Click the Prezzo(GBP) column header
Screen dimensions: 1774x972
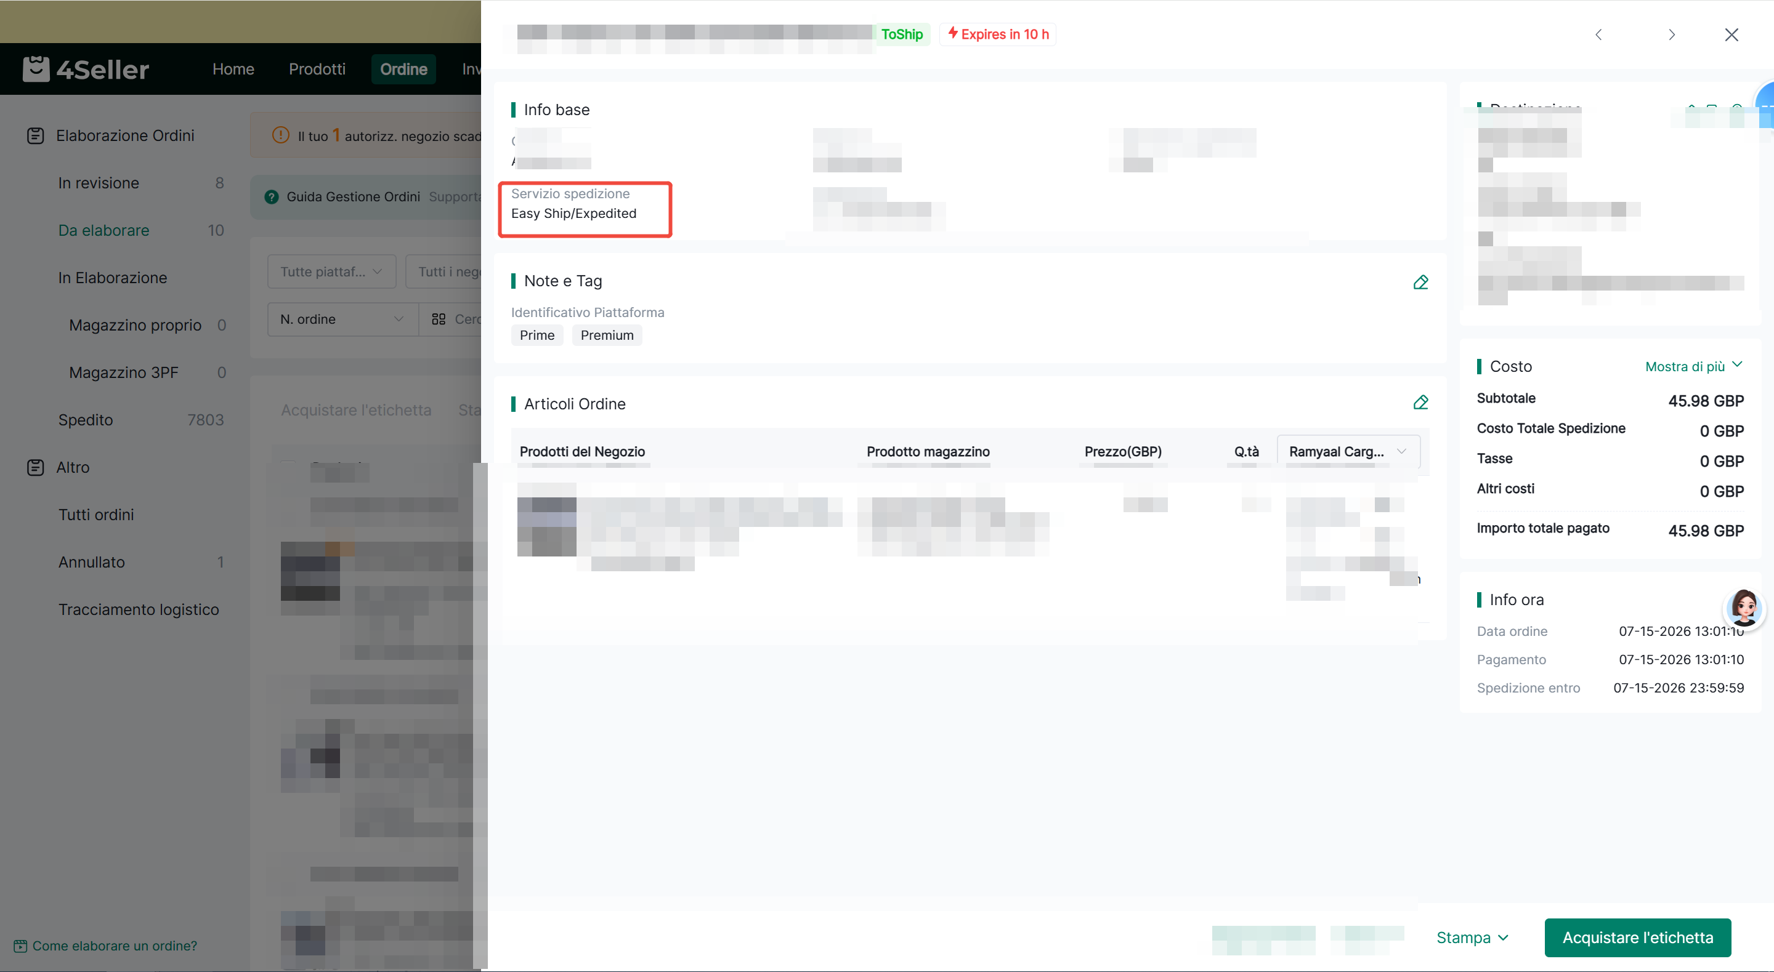tap(1122, 452)
